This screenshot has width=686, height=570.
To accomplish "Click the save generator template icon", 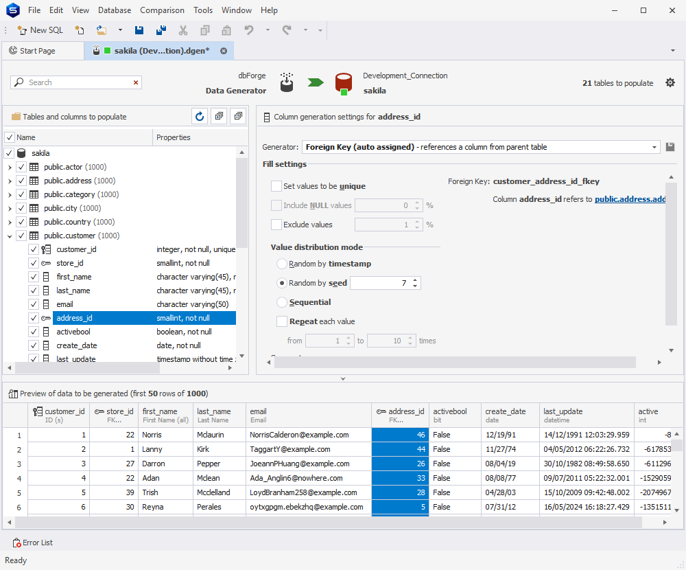I will click(670, 147).
